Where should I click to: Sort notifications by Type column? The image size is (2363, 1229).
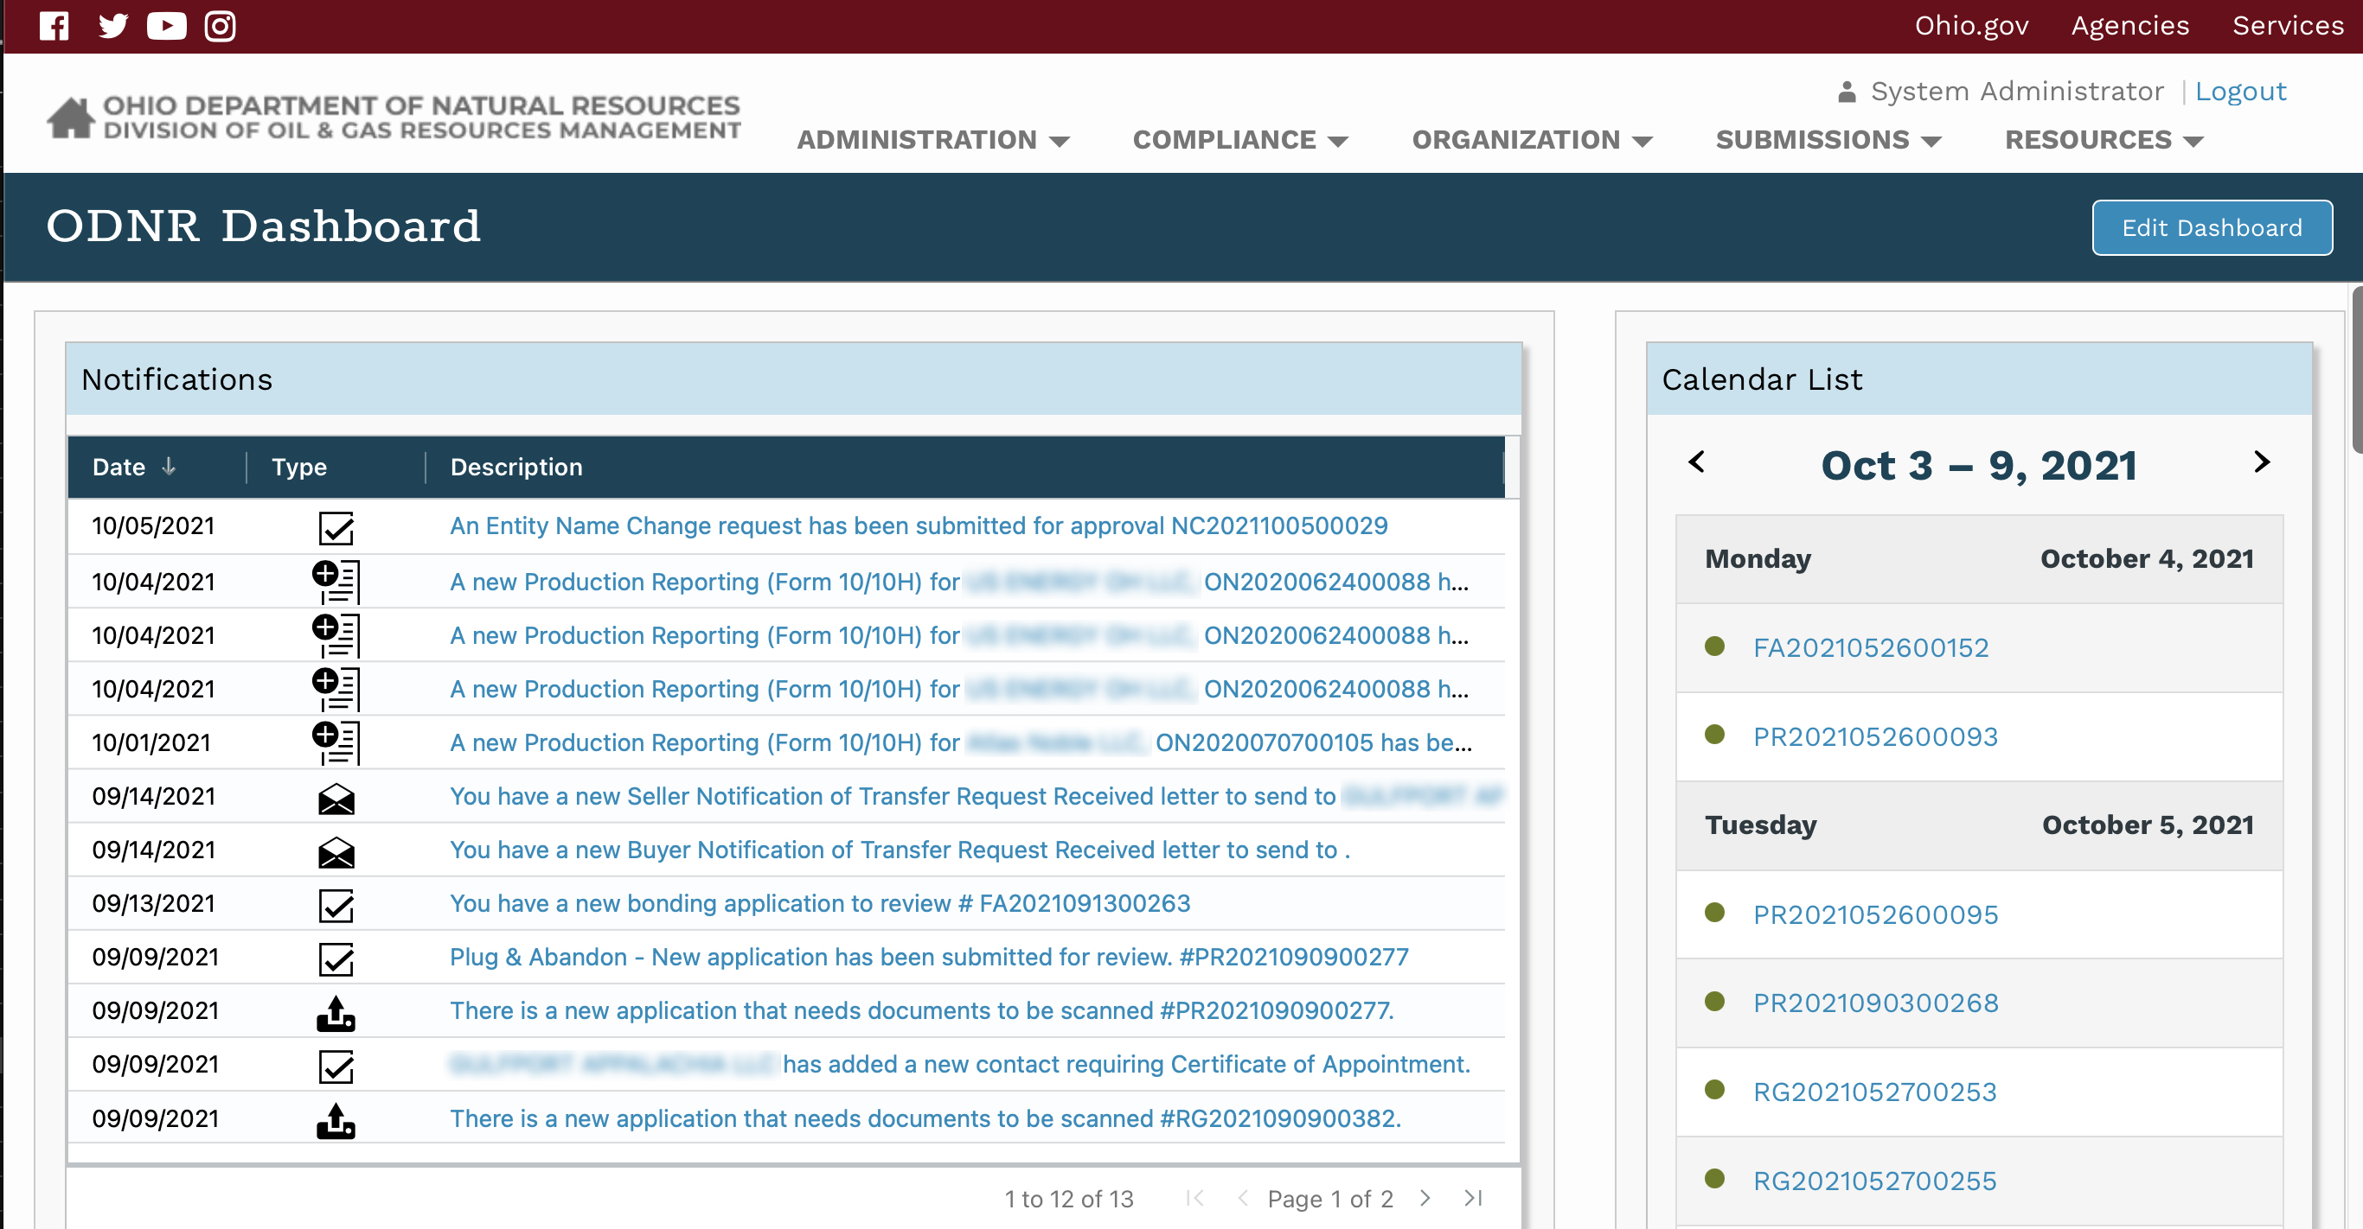[x=299, y=467]
